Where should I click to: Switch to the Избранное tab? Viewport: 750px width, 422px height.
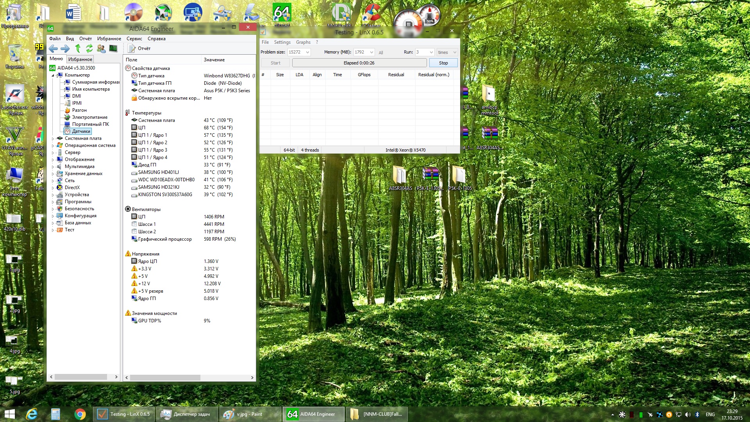[80, 59]
